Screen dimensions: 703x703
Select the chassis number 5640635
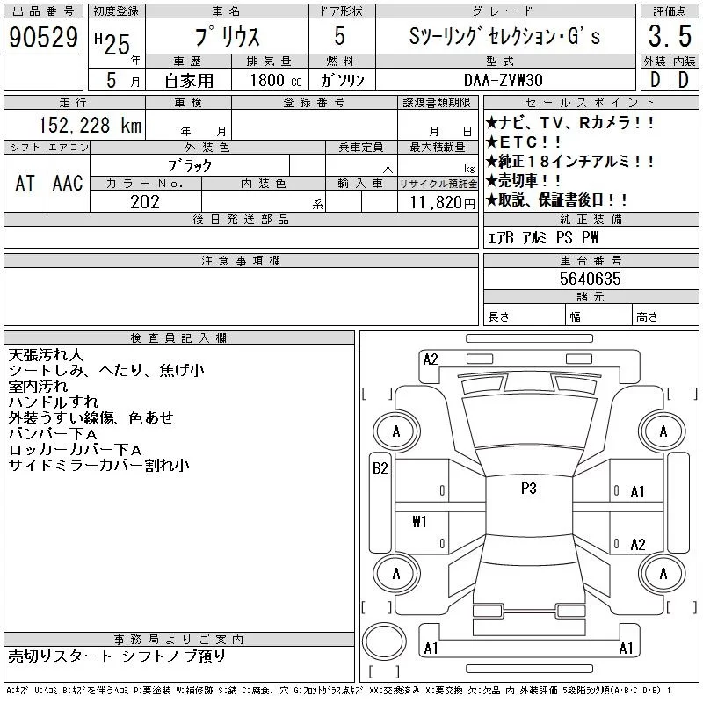(590, 279)
